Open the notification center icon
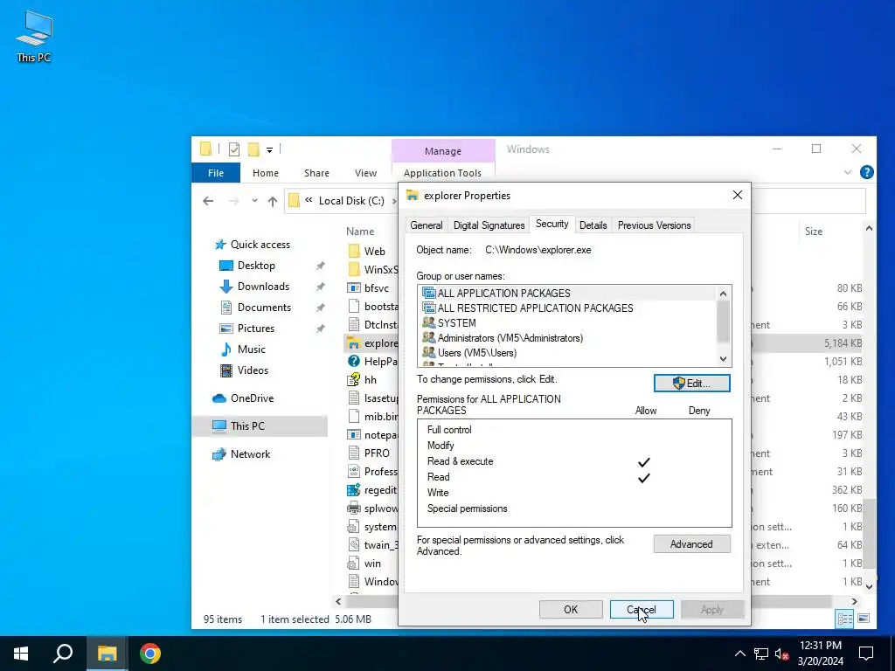The height and width of the screenshot is (671, 895). (866, 654)
